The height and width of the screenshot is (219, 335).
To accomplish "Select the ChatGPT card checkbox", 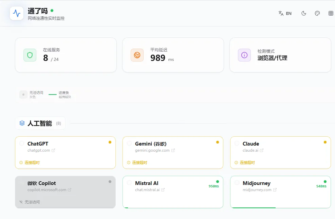I will point(22,144).
